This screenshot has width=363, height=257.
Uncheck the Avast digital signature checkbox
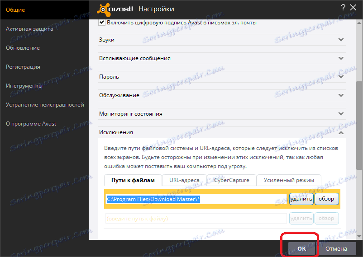[102, 23]
